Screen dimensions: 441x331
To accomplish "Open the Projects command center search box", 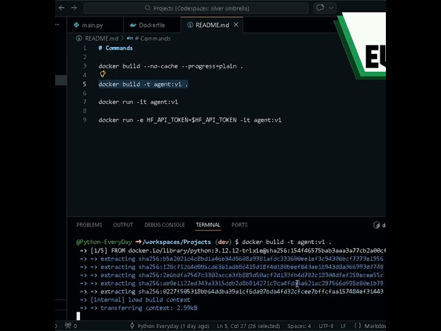I will click(196, 8).
